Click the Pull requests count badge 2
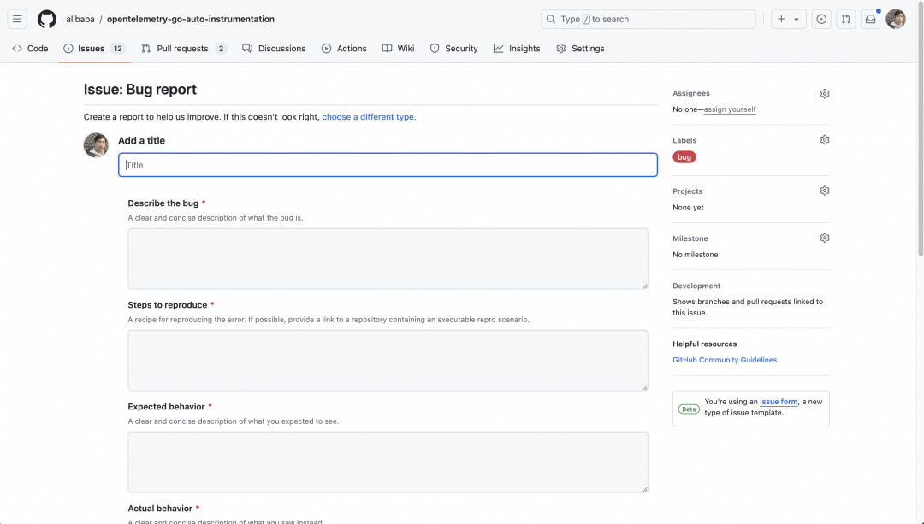 pyautogui.click(x=221, y=48)
